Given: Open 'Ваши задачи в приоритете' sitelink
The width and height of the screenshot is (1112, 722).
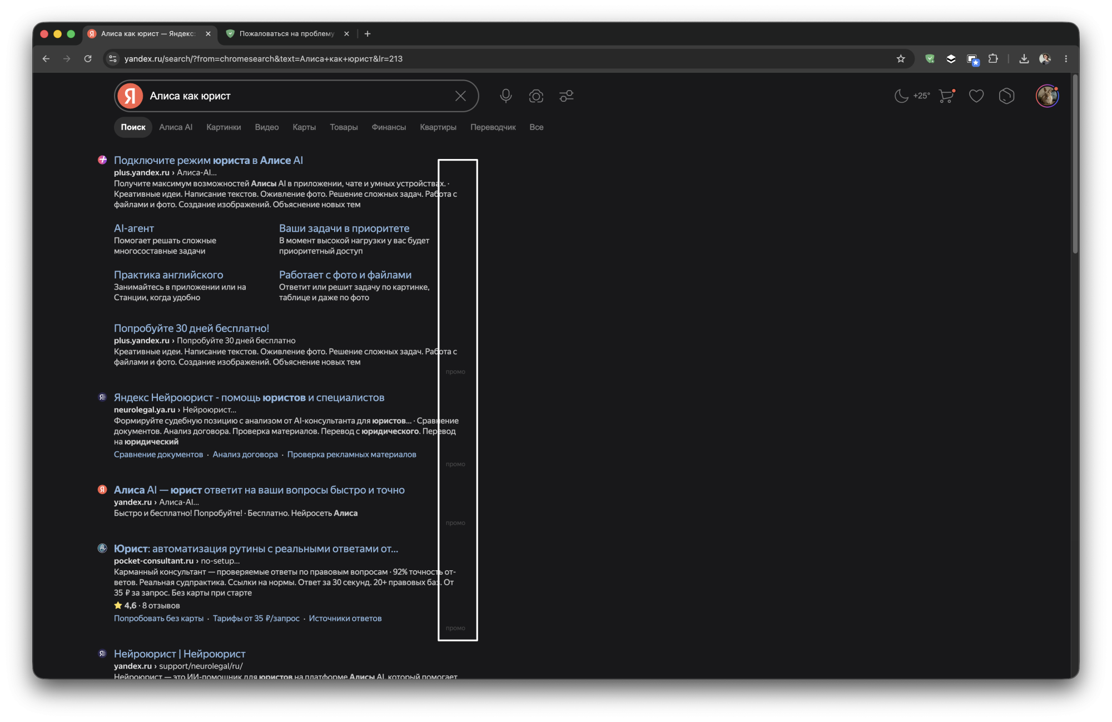Looking at the screenshot, I should click(x=344, y=228).
